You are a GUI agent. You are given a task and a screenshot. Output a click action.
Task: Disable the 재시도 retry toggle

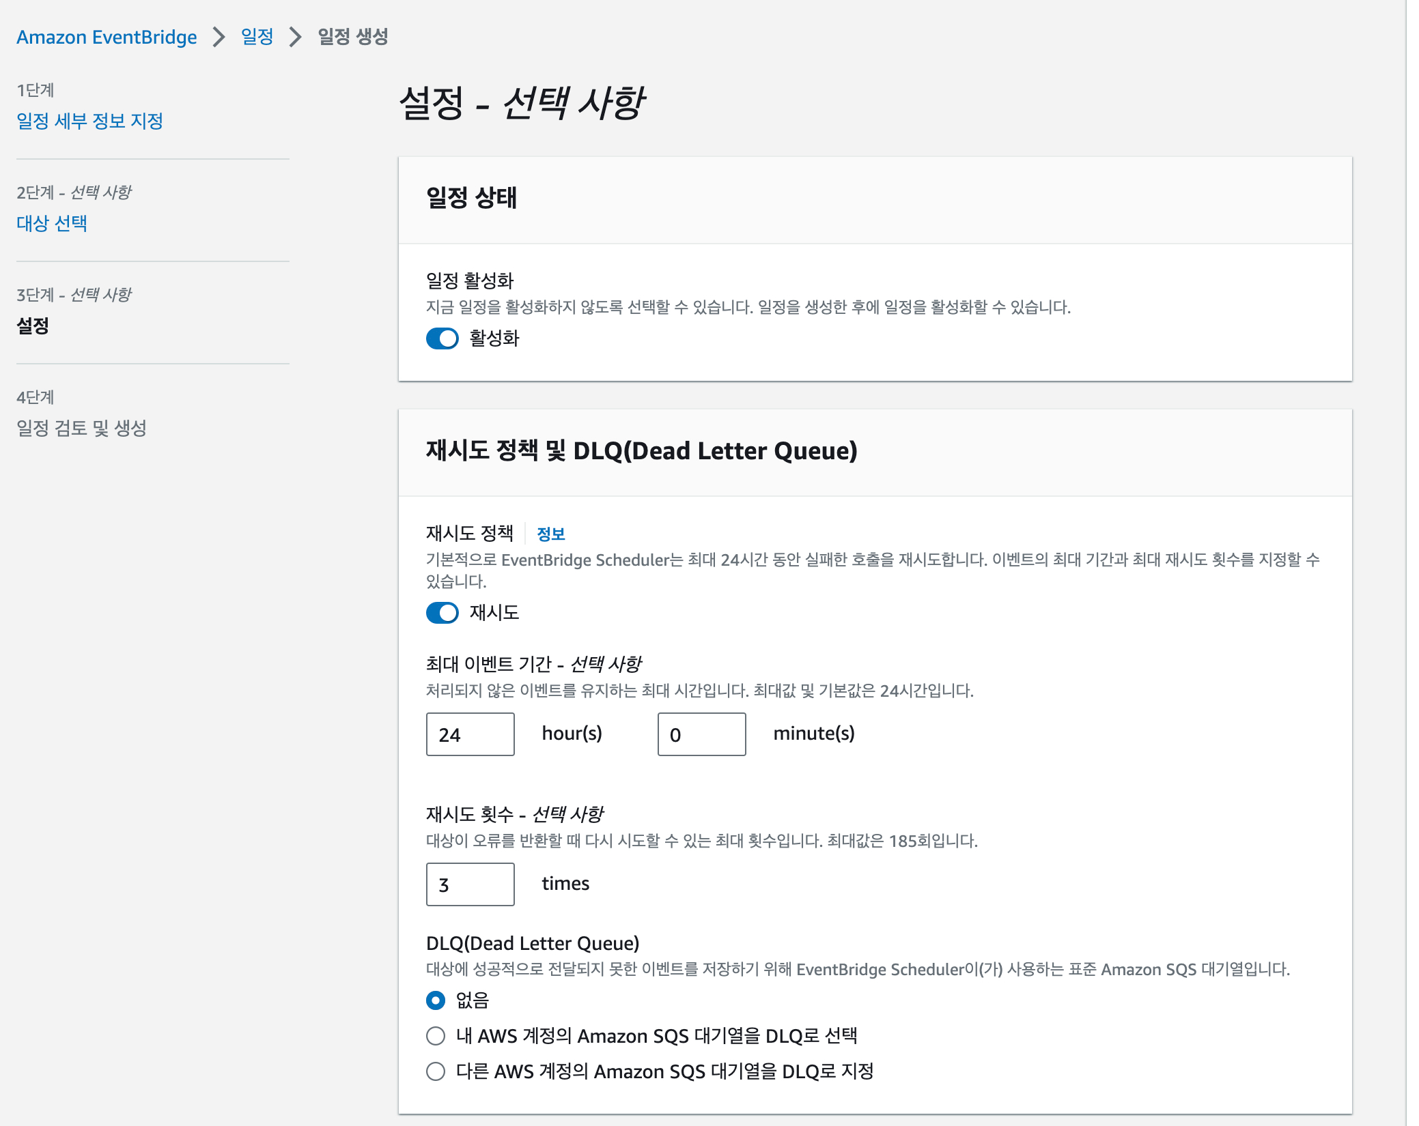(442, 613)
